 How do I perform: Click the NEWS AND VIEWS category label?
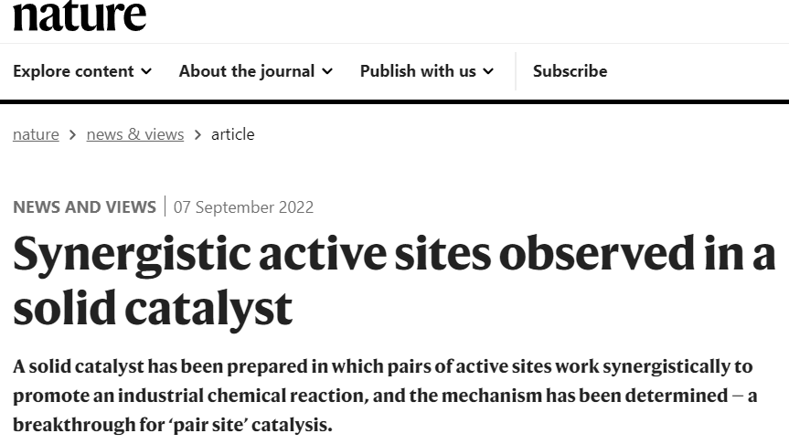84,207
